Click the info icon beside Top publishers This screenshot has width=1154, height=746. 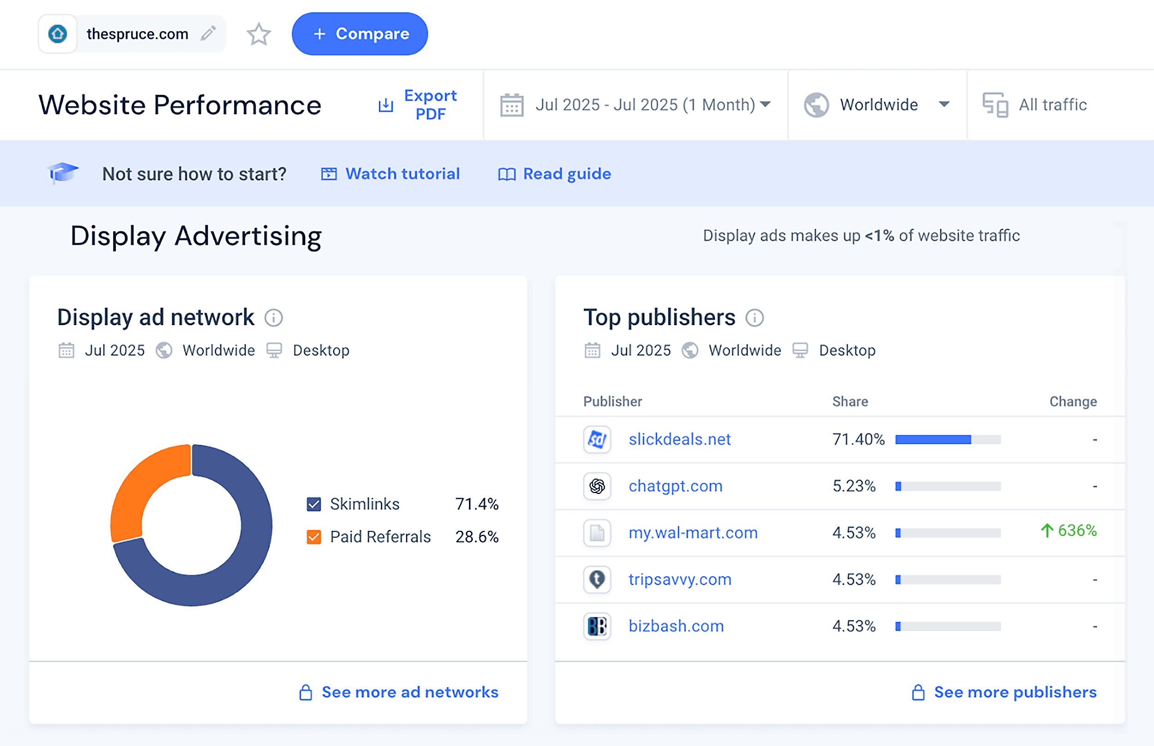click(x=754, y=318)
